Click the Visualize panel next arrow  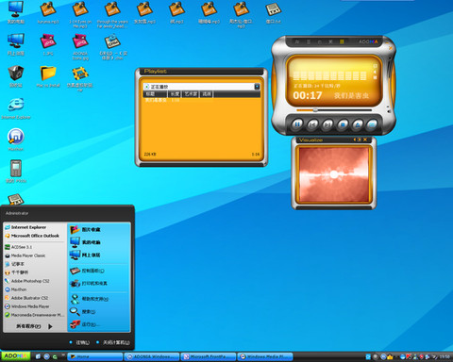pos(360,140)
